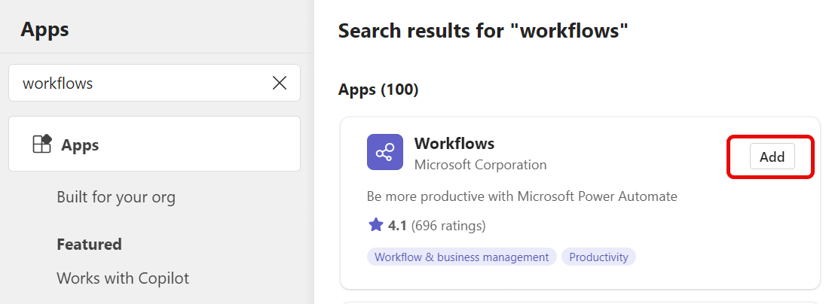This screenshot has height=304, width=829.
Task: Click the Power Automate description text
Action: coord(522,196)
